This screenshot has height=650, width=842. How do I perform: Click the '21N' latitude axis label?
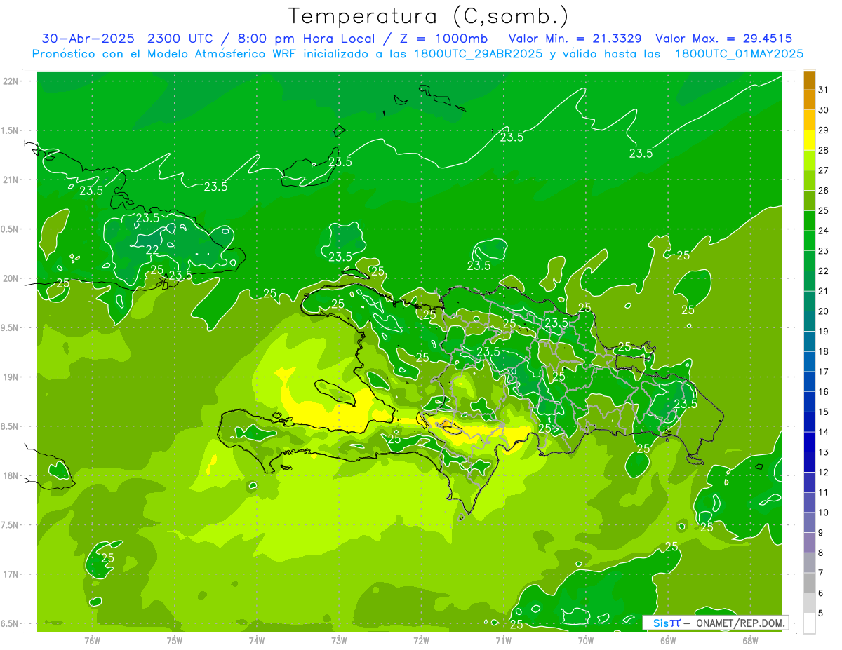pos(11,180)
